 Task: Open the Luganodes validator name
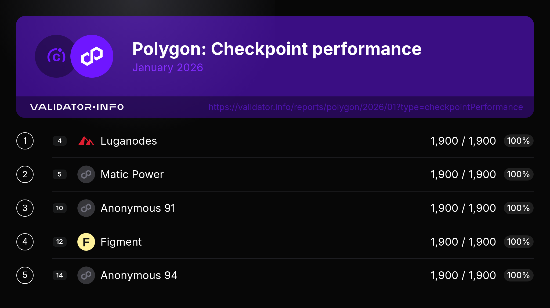129,141
